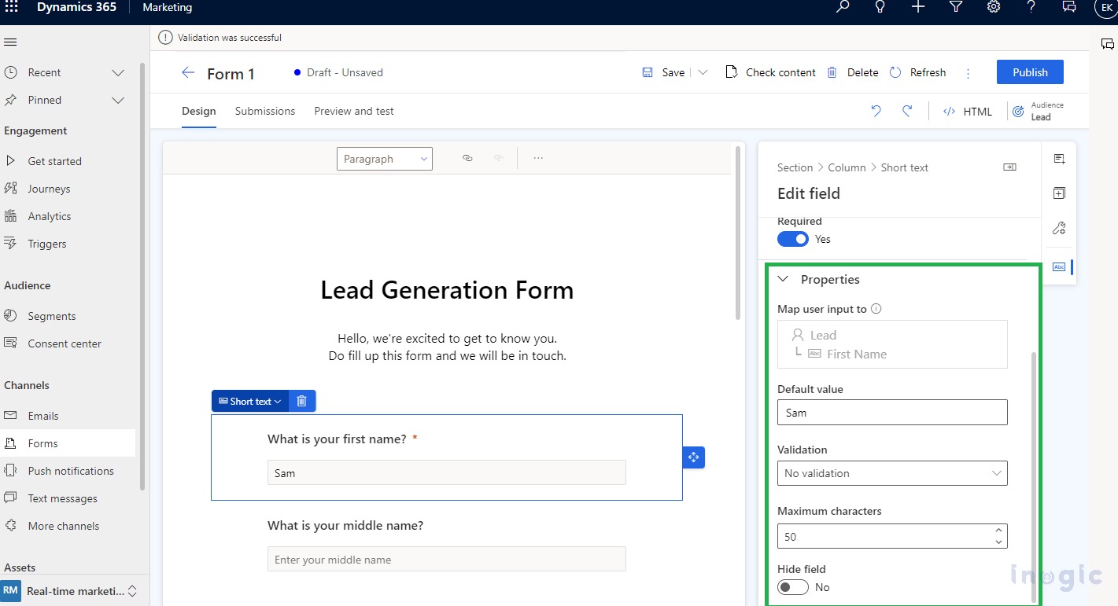Open the theme wrench icon in right rail
The width and height of the screenshot is (1118, 606).
[1059, 229]
